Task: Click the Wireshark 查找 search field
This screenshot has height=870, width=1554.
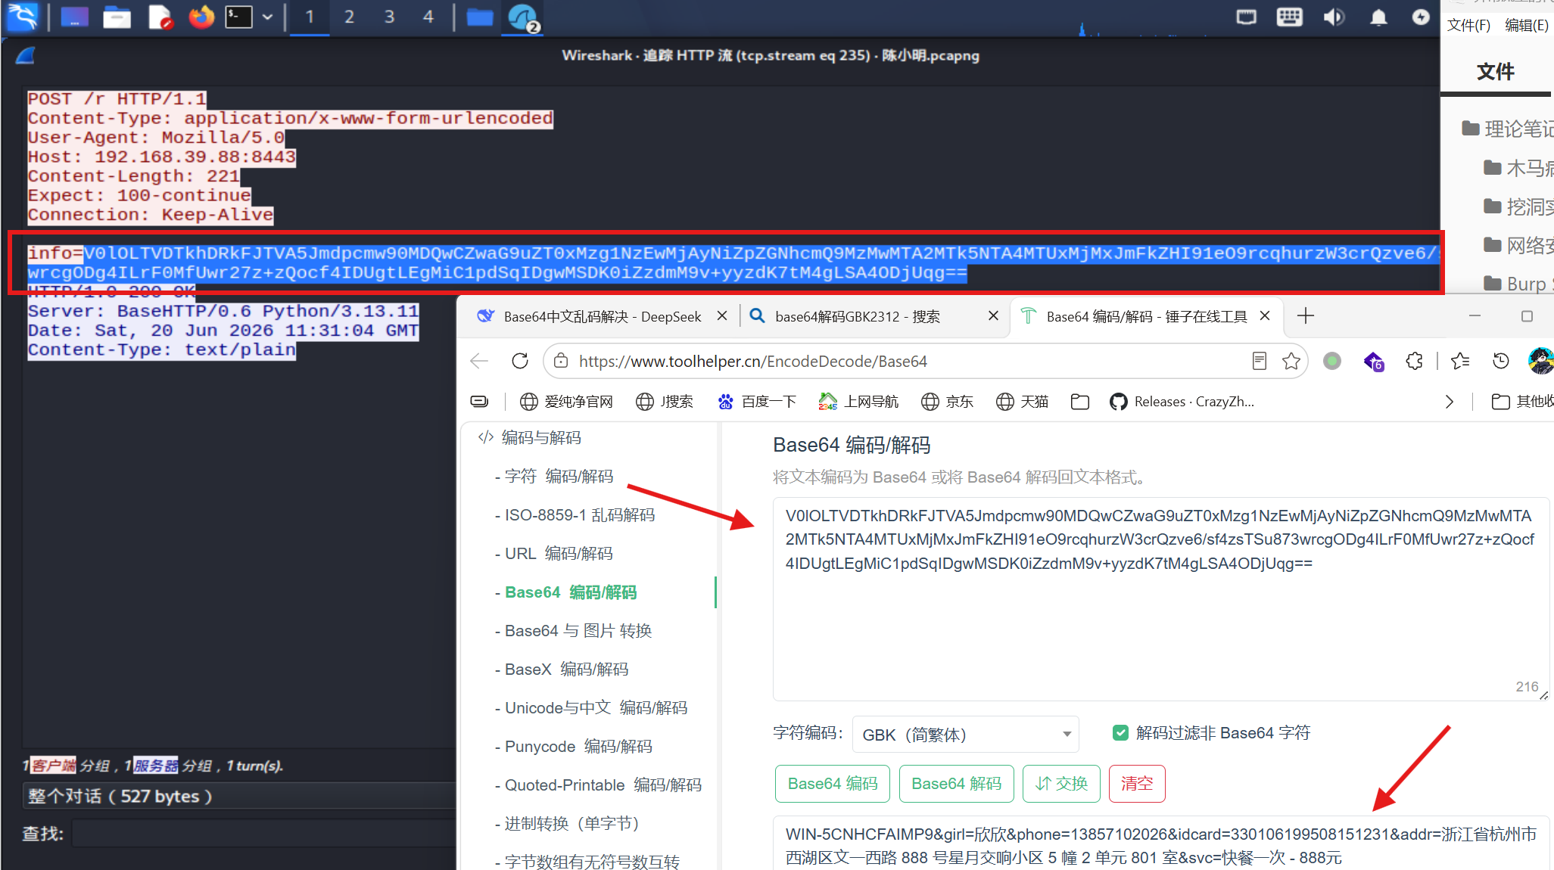Action: 263,834
